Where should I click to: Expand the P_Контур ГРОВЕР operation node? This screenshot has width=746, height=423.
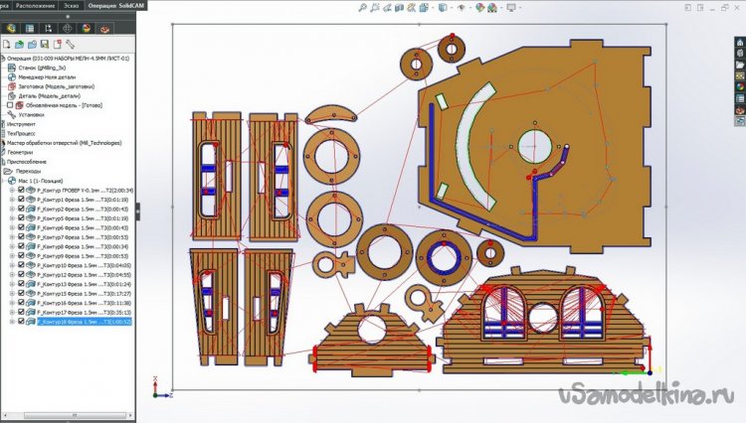click(x=12, y=189)
